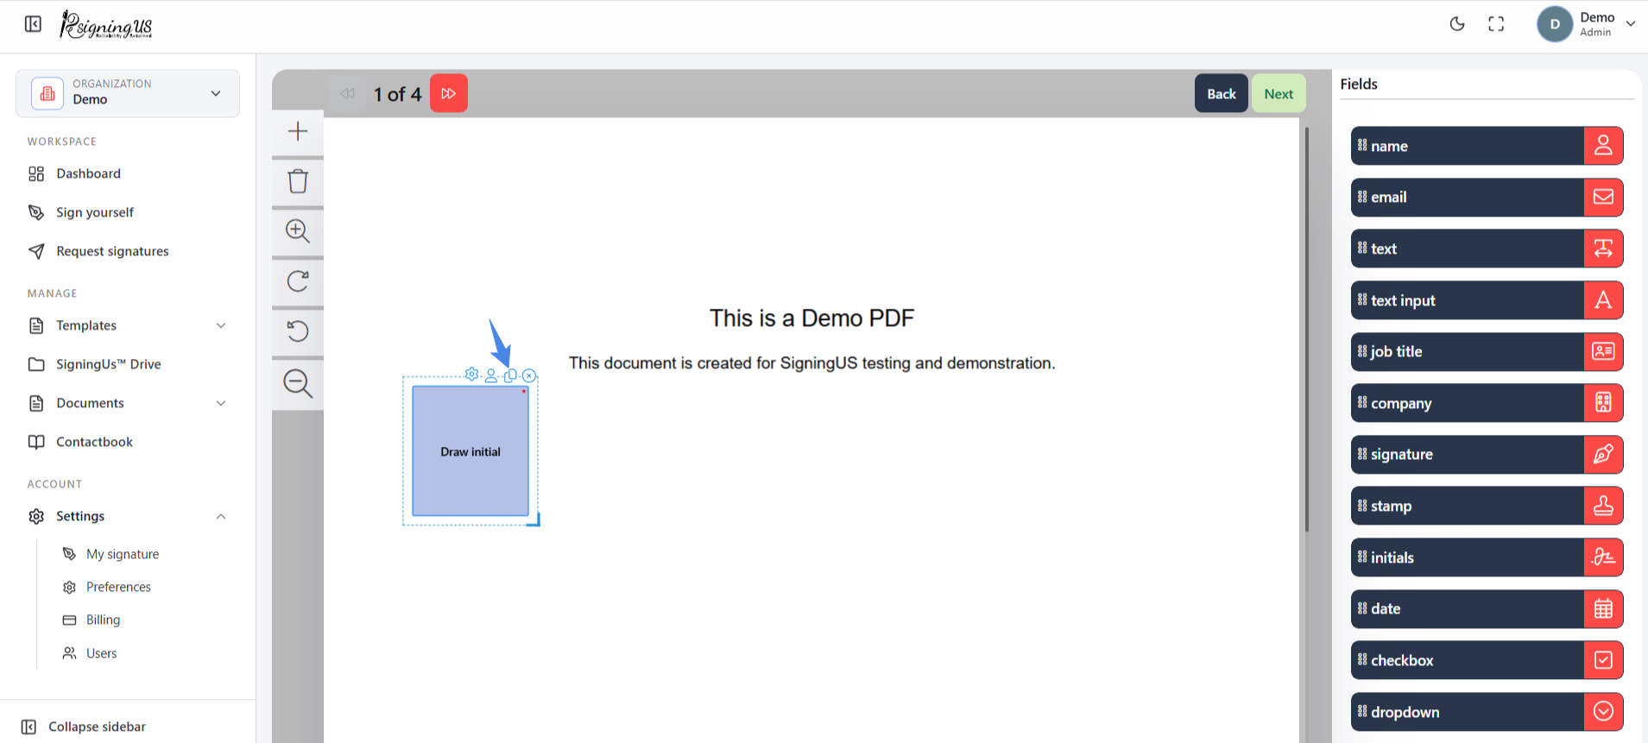Image resolution: width=1648 pixels, height=743 pixels.
Task: Click the copy icon on initials widget
Action: [x=510, y=375]
